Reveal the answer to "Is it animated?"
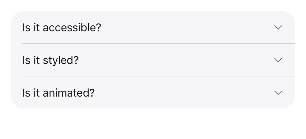The height and width of the screenshot is (139, 306). (x=153, y=92)
